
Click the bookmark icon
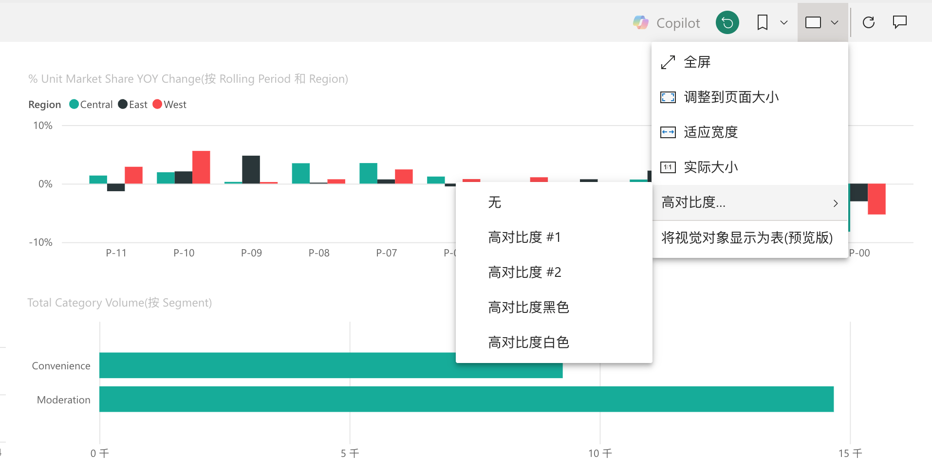pos(763,22)
